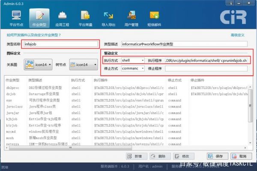The width and height of the screenshot is (257, 171).
Task: Click the 执行程序 program path field
Action: pyautogui.click(x=206, y=61)
